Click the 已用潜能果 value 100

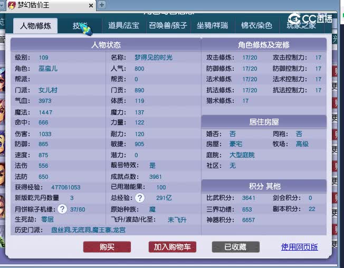coord(161,187)
